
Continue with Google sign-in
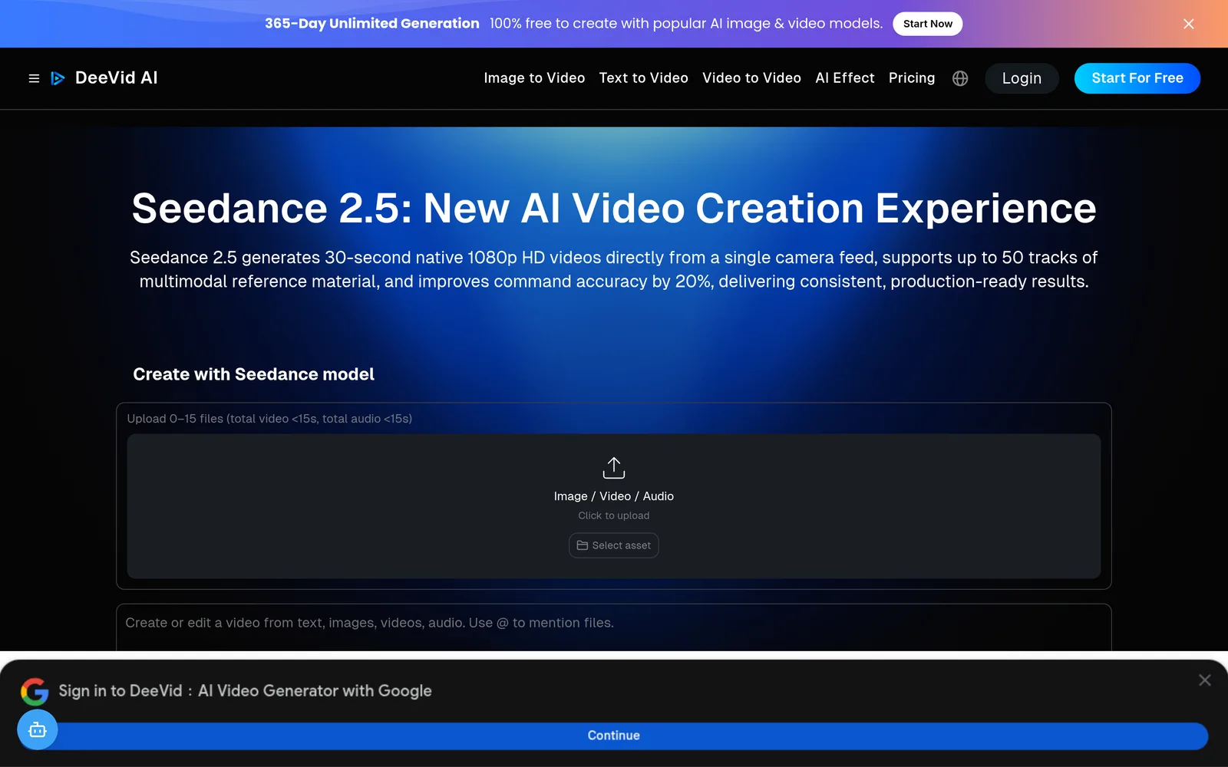(614, 736)
